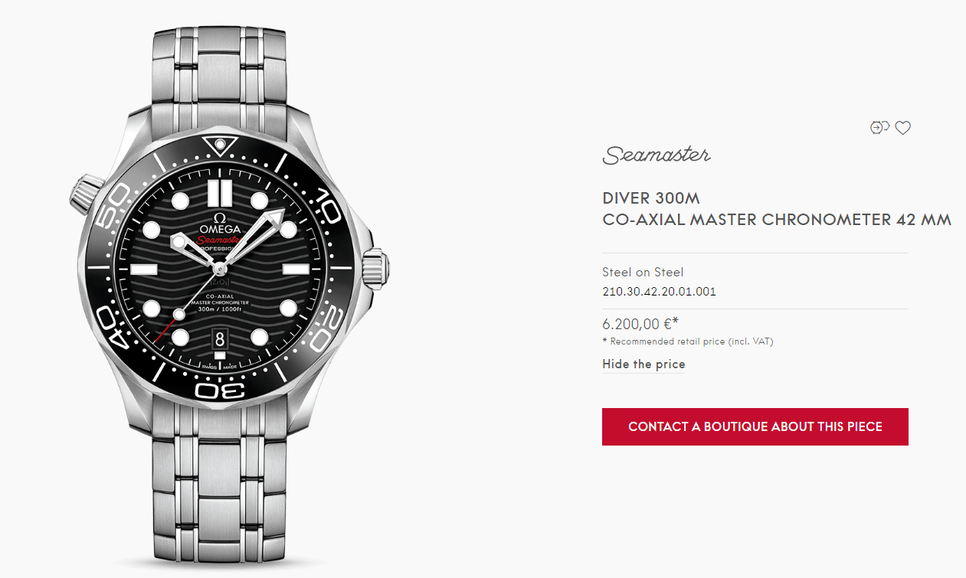Open the Seamaster collection script logo
This screenshot has width=966, height=578.
[x=657, y=155]
